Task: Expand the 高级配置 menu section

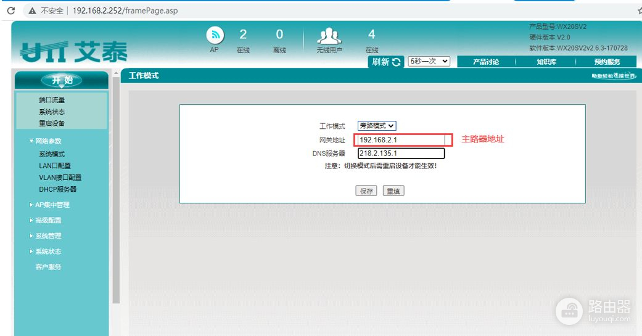Action: pos(45,220)
